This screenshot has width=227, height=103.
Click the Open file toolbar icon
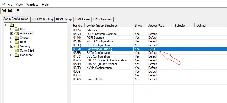(4, 10)
